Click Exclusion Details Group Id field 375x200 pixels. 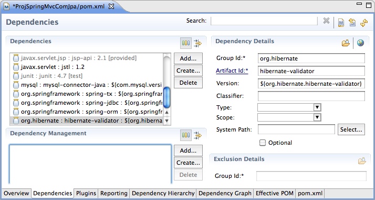(x=311, y=176)
